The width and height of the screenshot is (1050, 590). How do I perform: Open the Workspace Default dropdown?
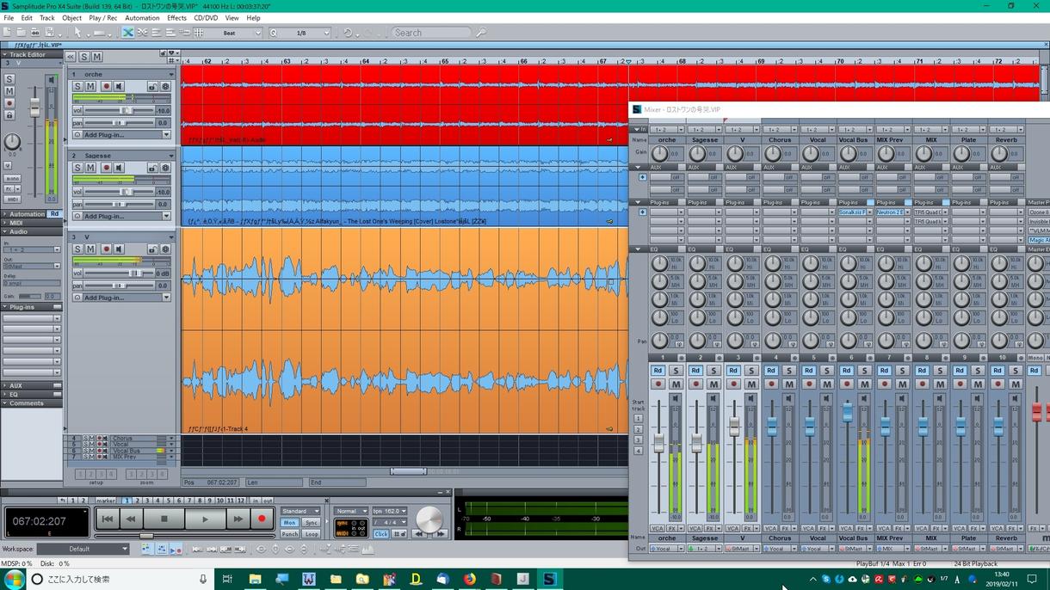click(x=83, y=549)
